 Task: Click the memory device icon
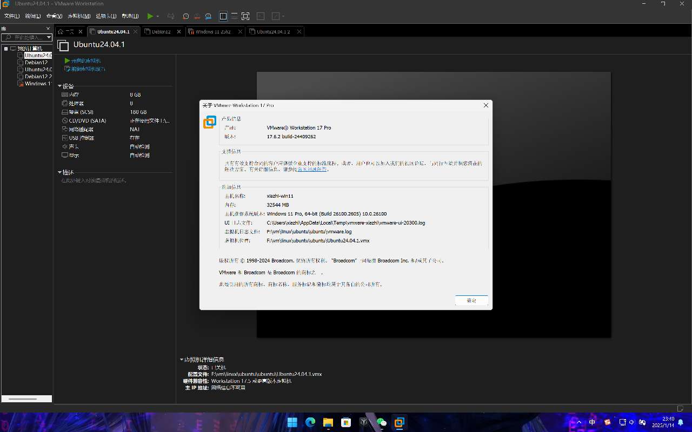[65, 95]
